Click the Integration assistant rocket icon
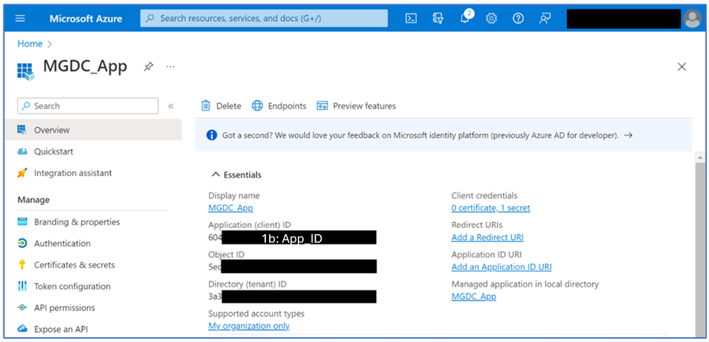 pyautogui.click(x=22, y=173)
